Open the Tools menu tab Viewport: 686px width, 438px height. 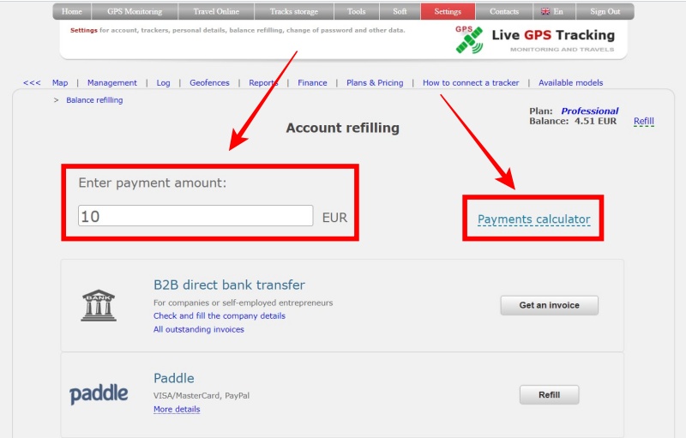click(356, 12)
